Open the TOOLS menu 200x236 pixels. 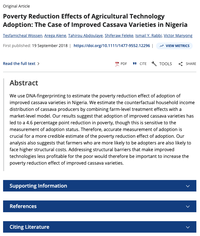pos(162,64)
